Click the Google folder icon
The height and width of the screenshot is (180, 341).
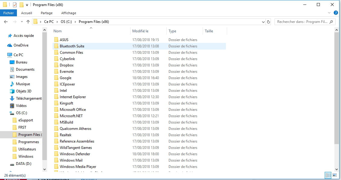coord(56,78)
